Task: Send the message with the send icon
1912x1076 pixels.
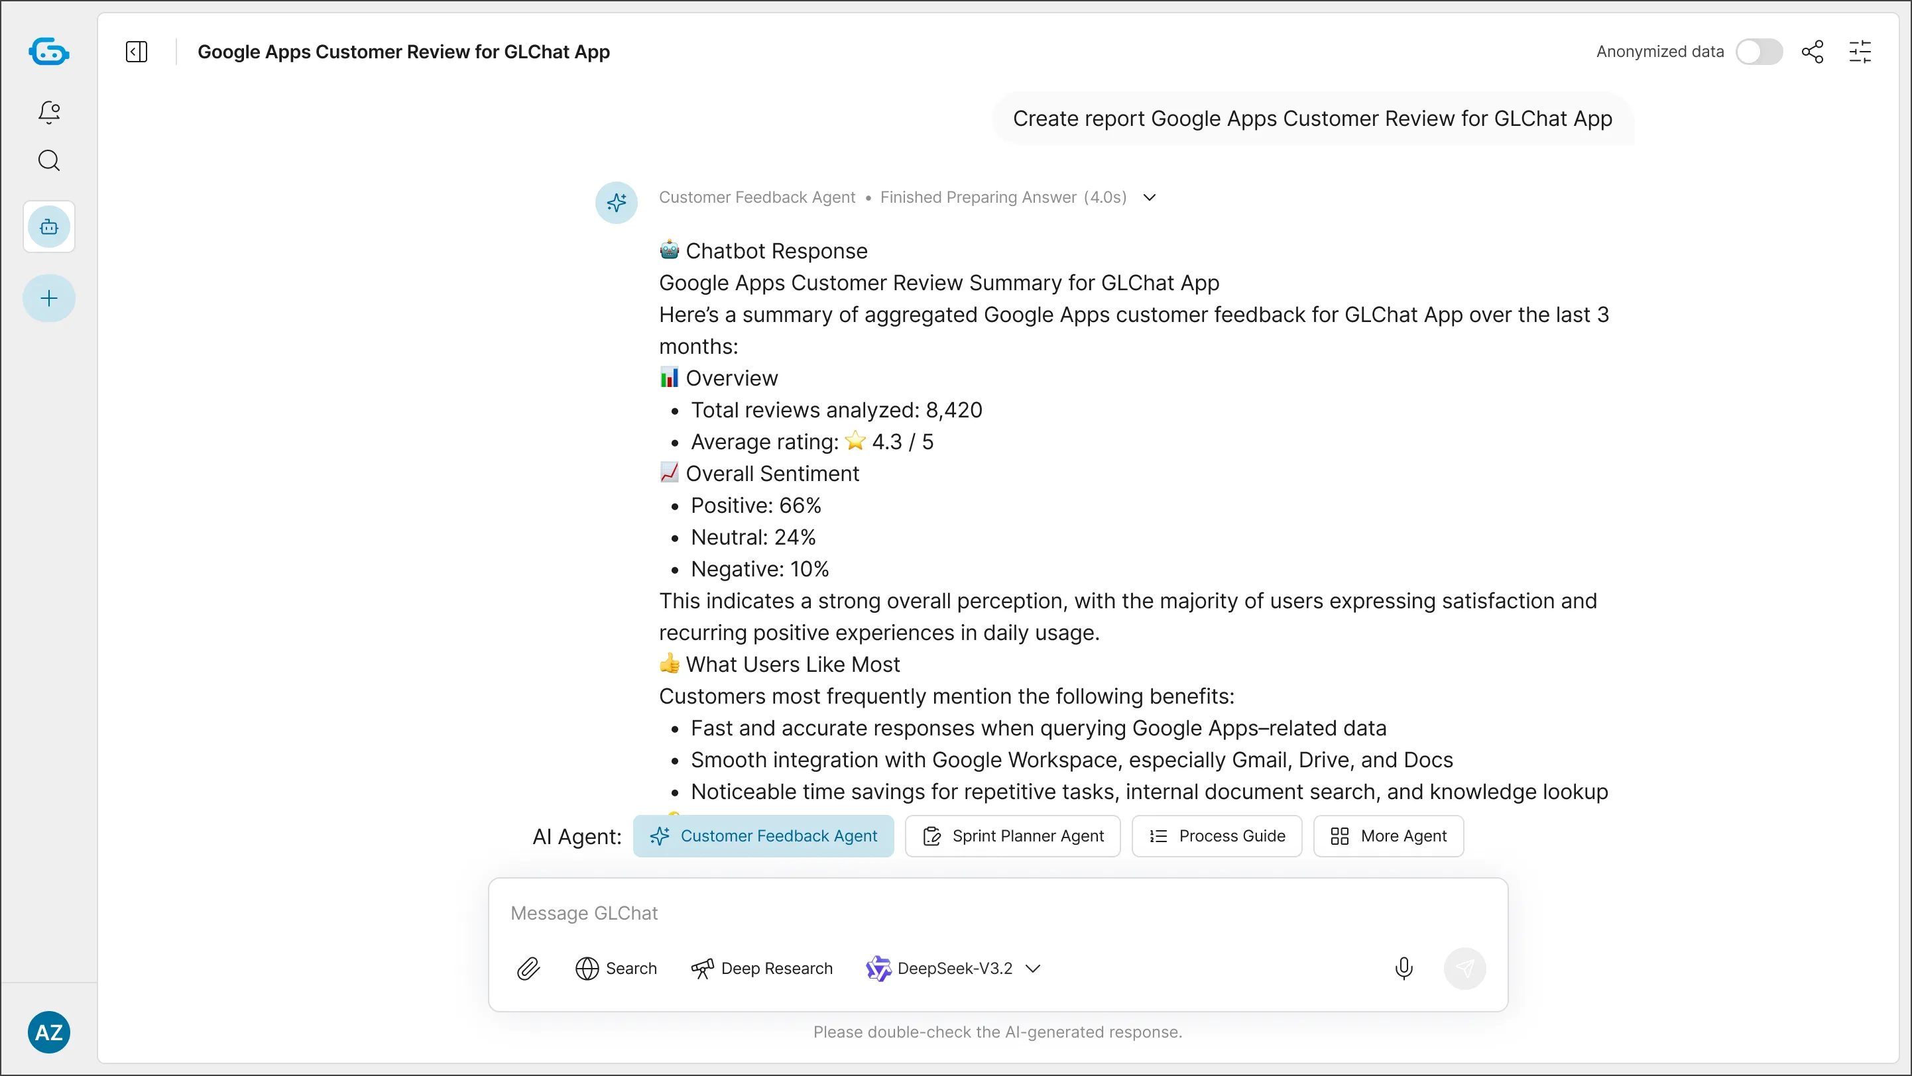Action: [x=1465, y=969]
